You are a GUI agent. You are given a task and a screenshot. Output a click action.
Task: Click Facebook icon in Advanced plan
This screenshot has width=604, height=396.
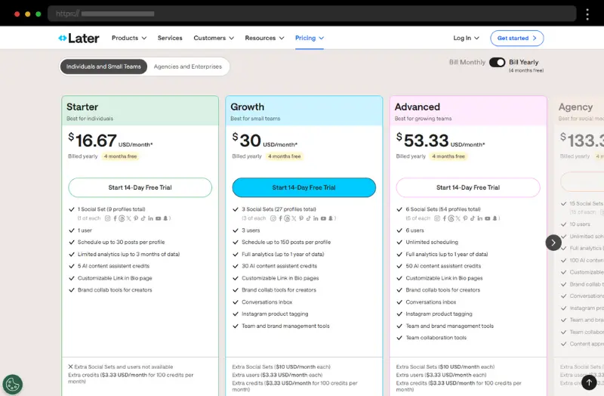445,218
